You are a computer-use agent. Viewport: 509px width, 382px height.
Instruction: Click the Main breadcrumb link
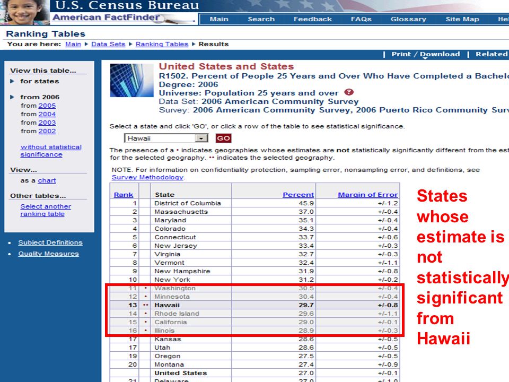[x=73, y=44]
